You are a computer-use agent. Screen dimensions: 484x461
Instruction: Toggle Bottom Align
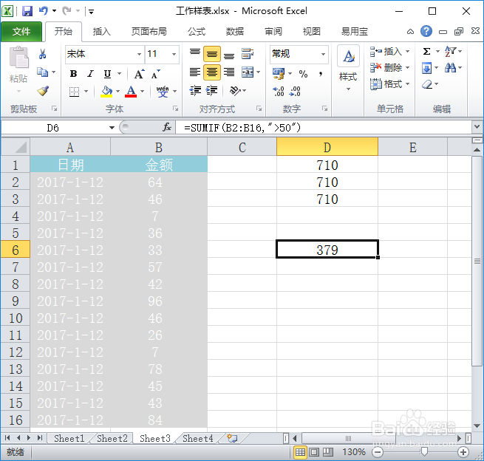pyautogui.click(x=229, y=55)
